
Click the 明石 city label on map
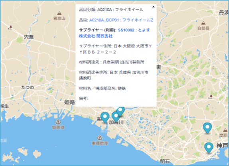(165, 161)
